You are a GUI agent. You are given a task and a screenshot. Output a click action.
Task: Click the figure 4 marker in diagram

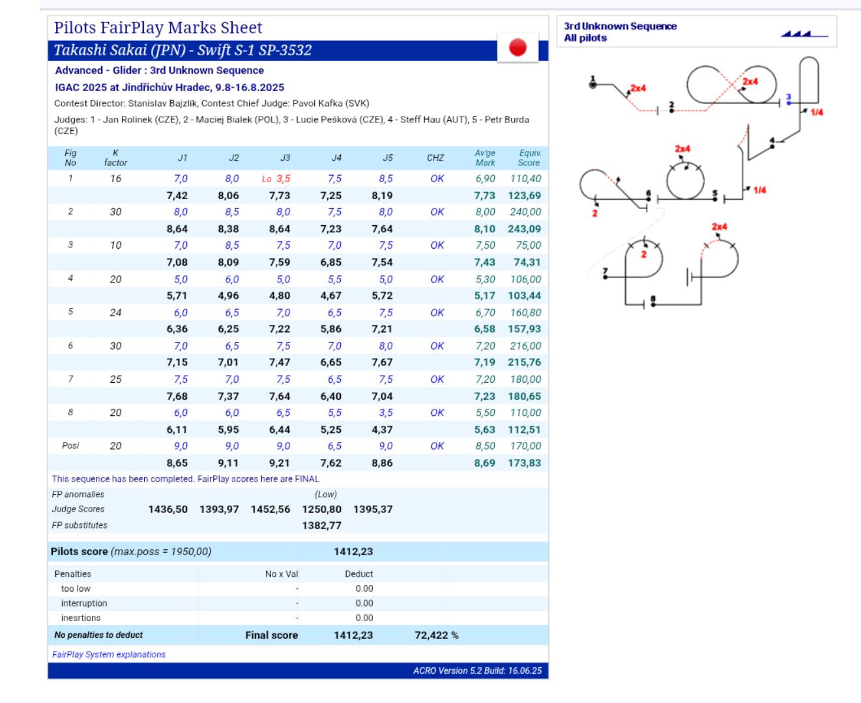click(772, 146)
